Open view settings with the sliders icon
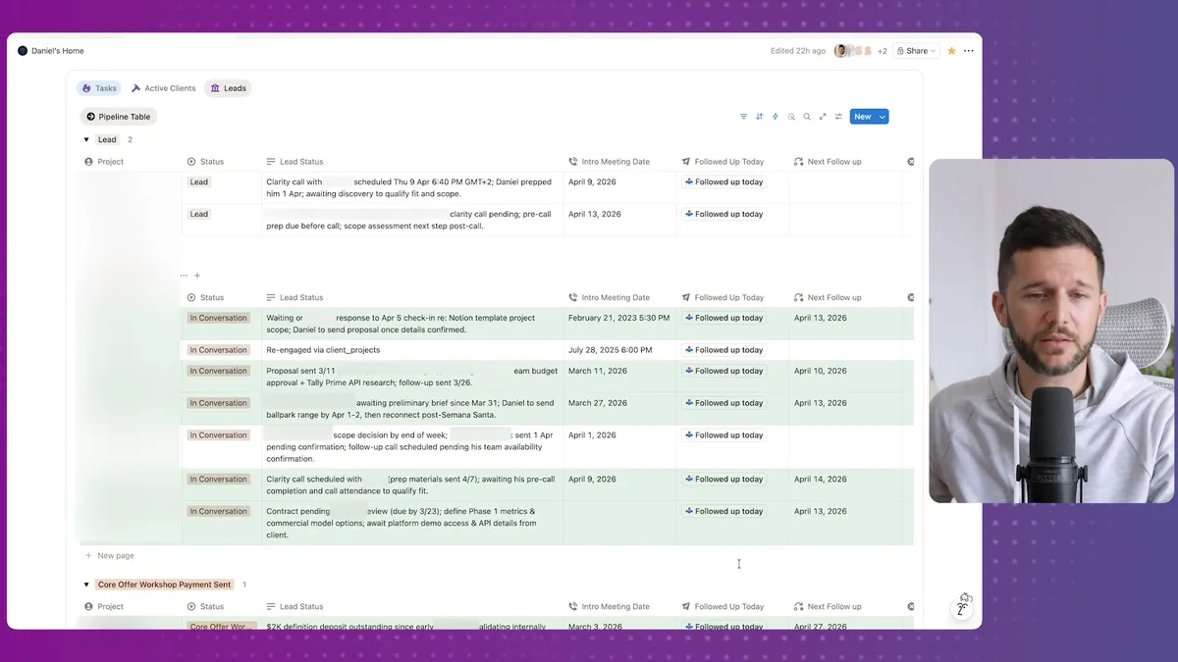 (x=839, y=116)
